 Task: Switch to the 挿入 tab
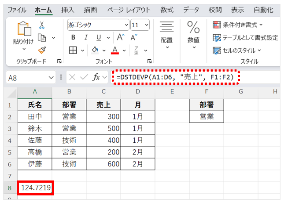pyautogui.click(x=67, y=10)
